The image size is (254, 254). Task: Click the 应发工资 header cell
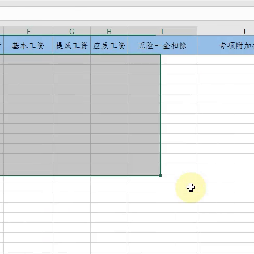(109, 45)
